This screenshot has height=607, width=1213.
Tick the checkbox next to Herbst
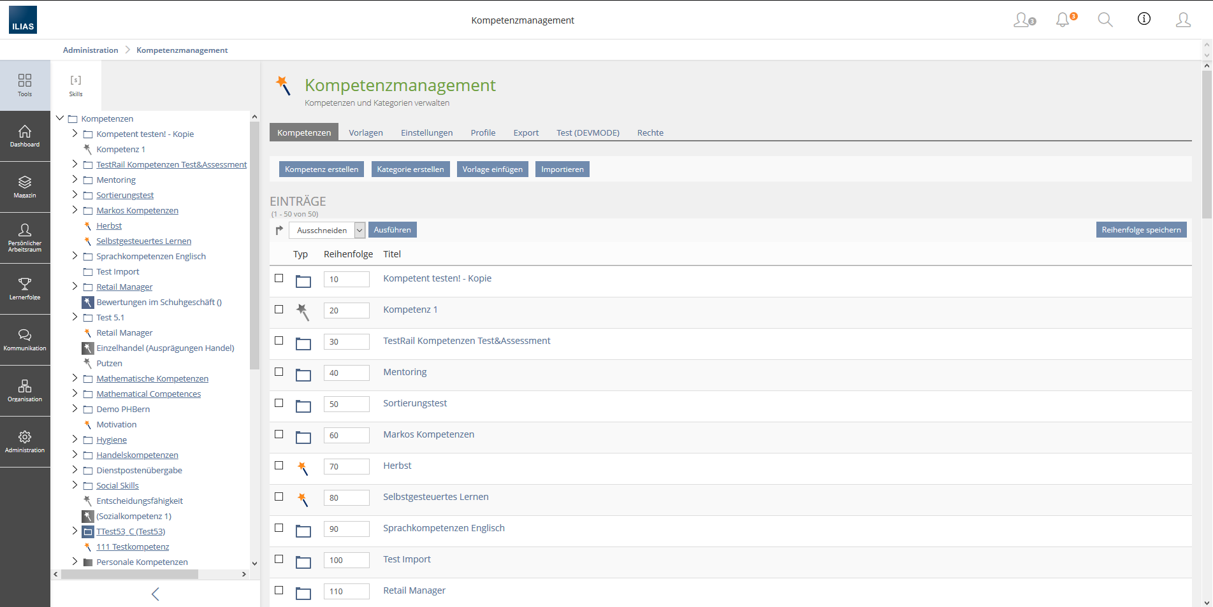pos(279,466)
